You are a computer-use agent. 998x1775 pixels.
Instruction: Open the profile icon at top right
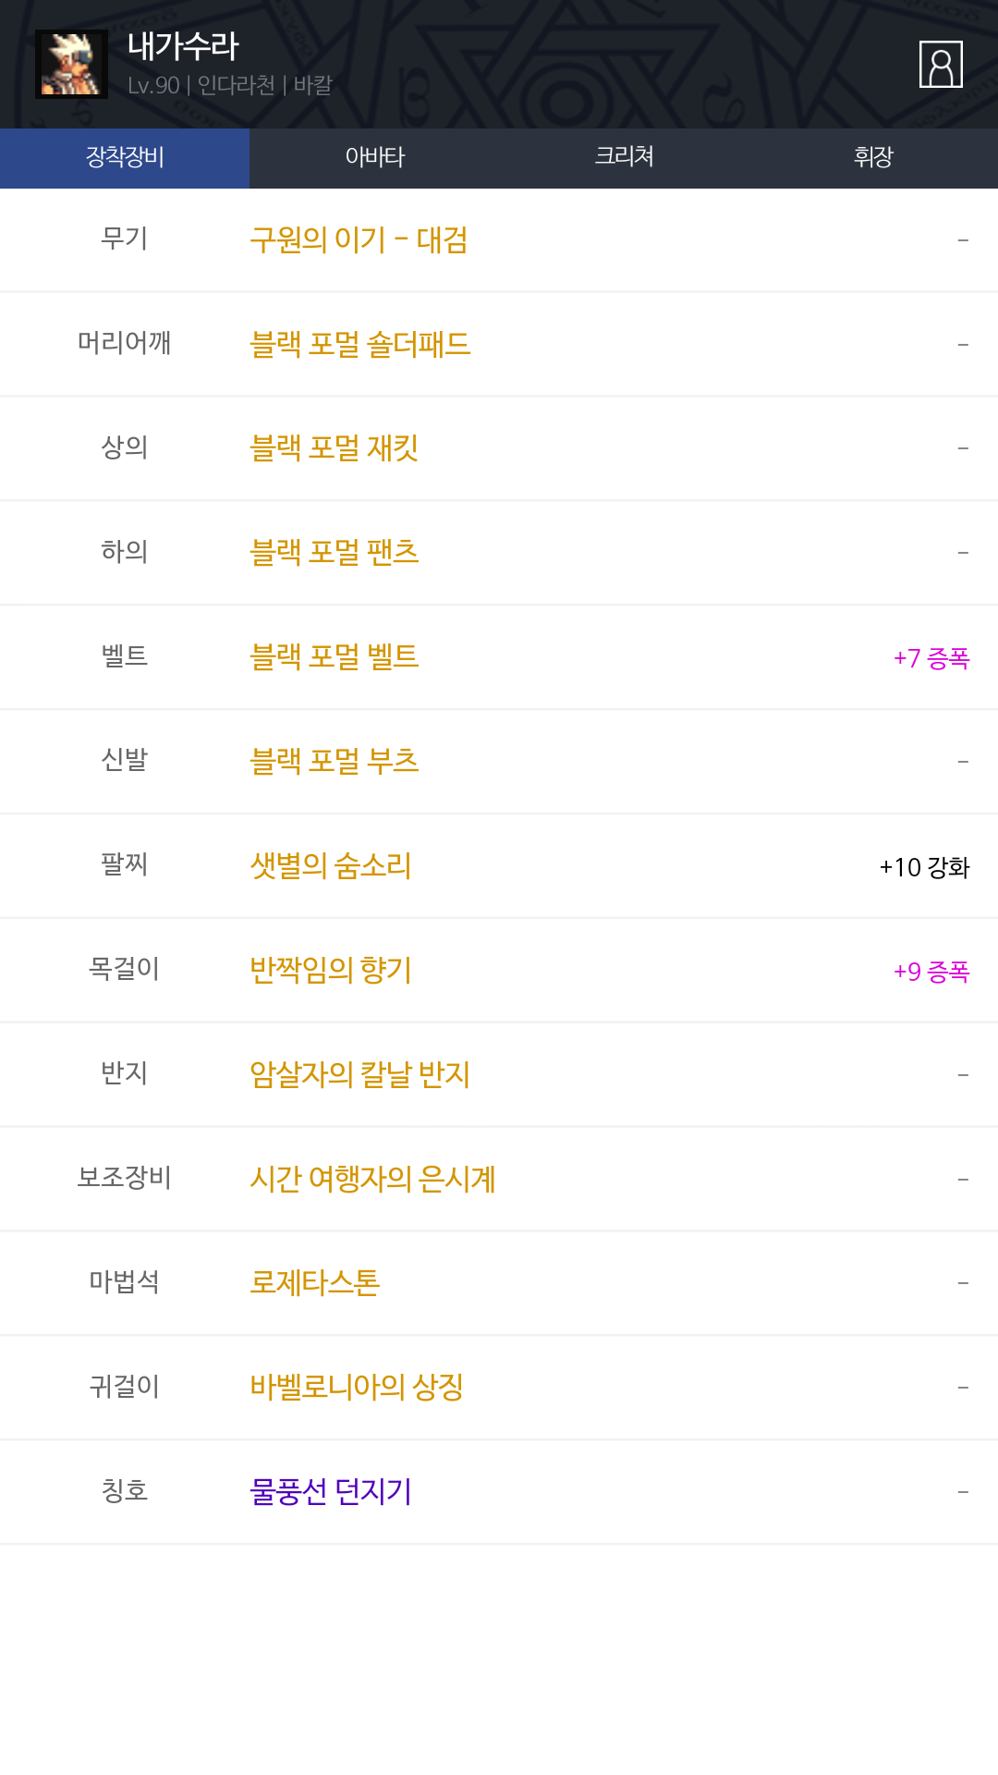point(941,64)
